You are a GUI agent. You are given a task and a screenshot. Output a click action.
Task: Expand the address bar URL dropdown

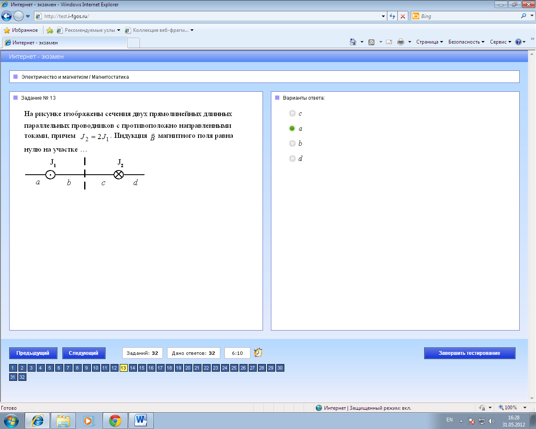coord(383,16)
